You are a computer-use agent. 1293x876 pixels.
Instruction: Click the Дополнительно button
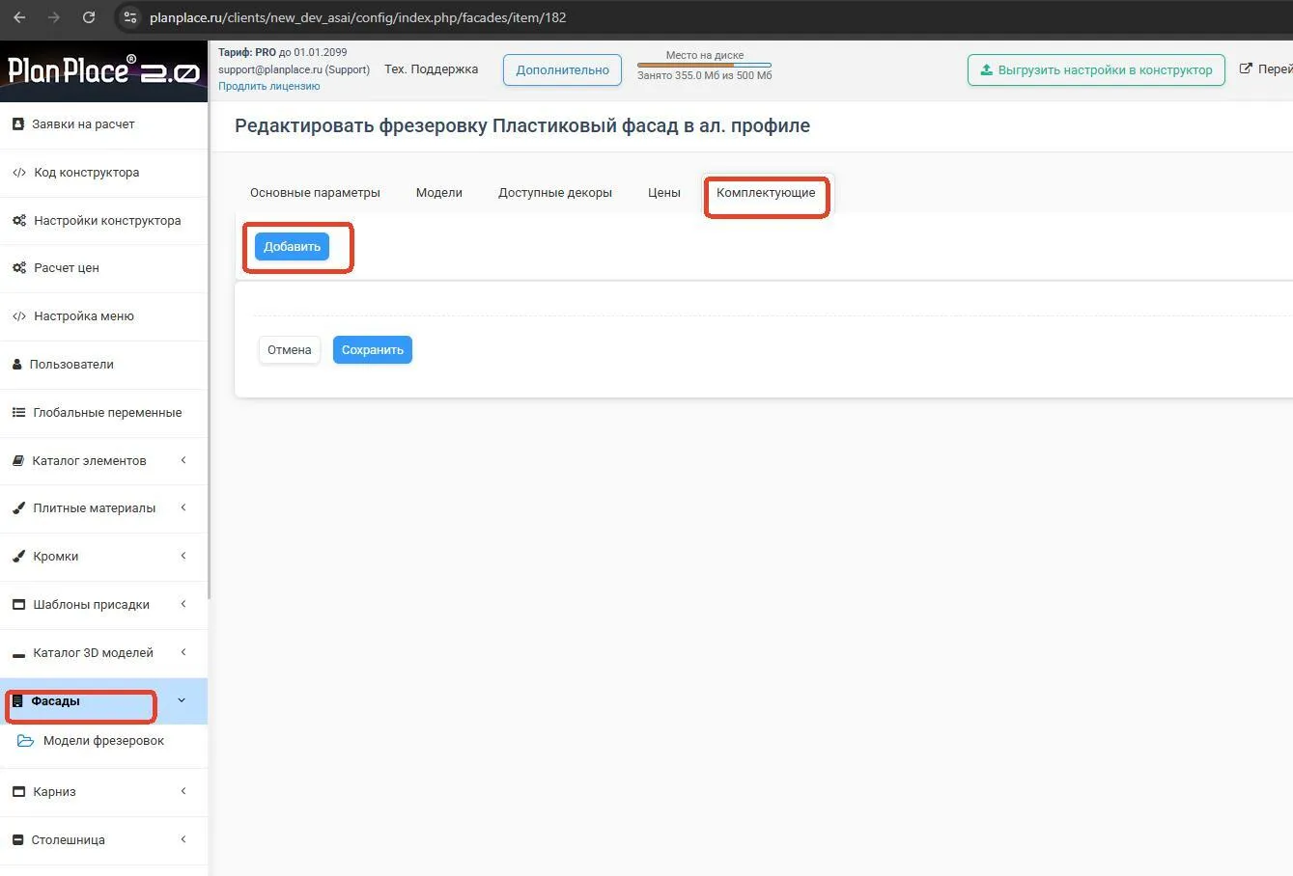562,70
